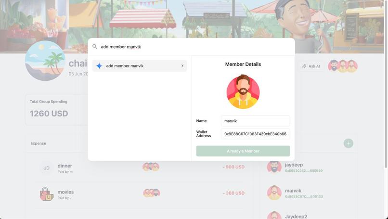Click the stacked member avatars in header
Screen dimensions: 388x219
click(343, 66)
